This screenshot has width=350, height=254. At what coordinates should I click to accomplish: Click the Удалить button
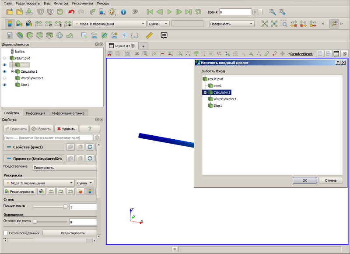(66, 129)
